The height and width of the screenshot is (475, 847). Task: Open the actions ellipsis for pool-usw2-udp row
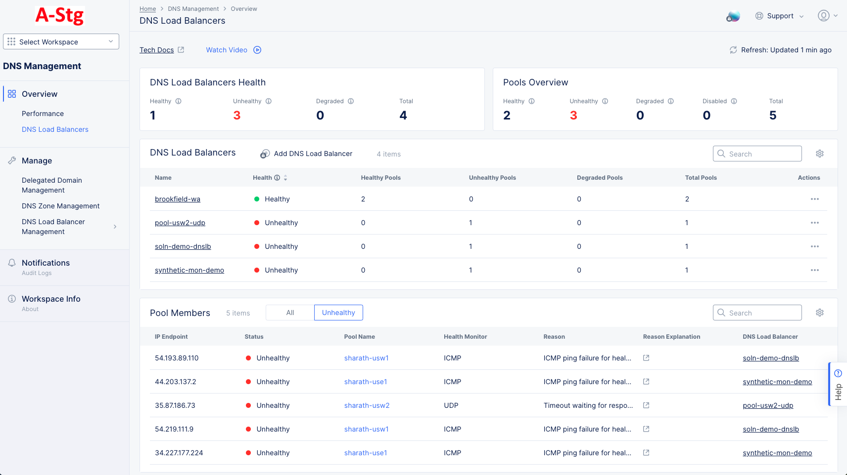[x=815, y=223]
